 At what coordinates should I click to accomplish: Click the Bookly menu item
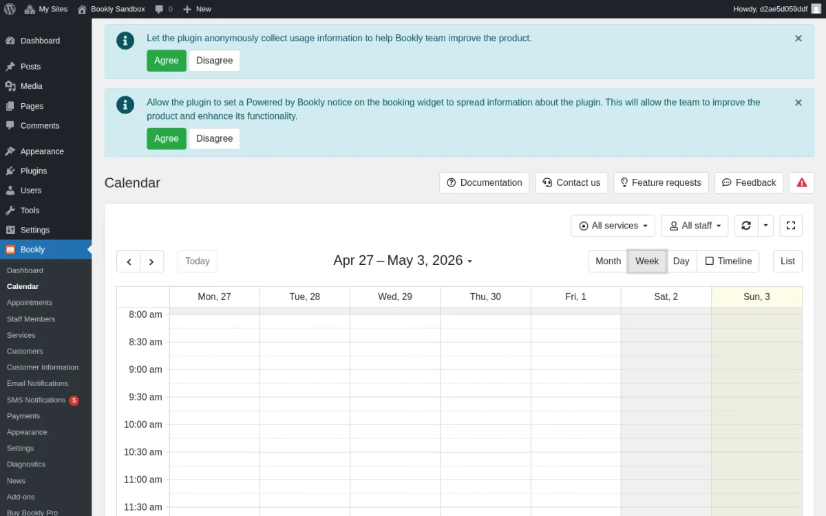point(45,250)
